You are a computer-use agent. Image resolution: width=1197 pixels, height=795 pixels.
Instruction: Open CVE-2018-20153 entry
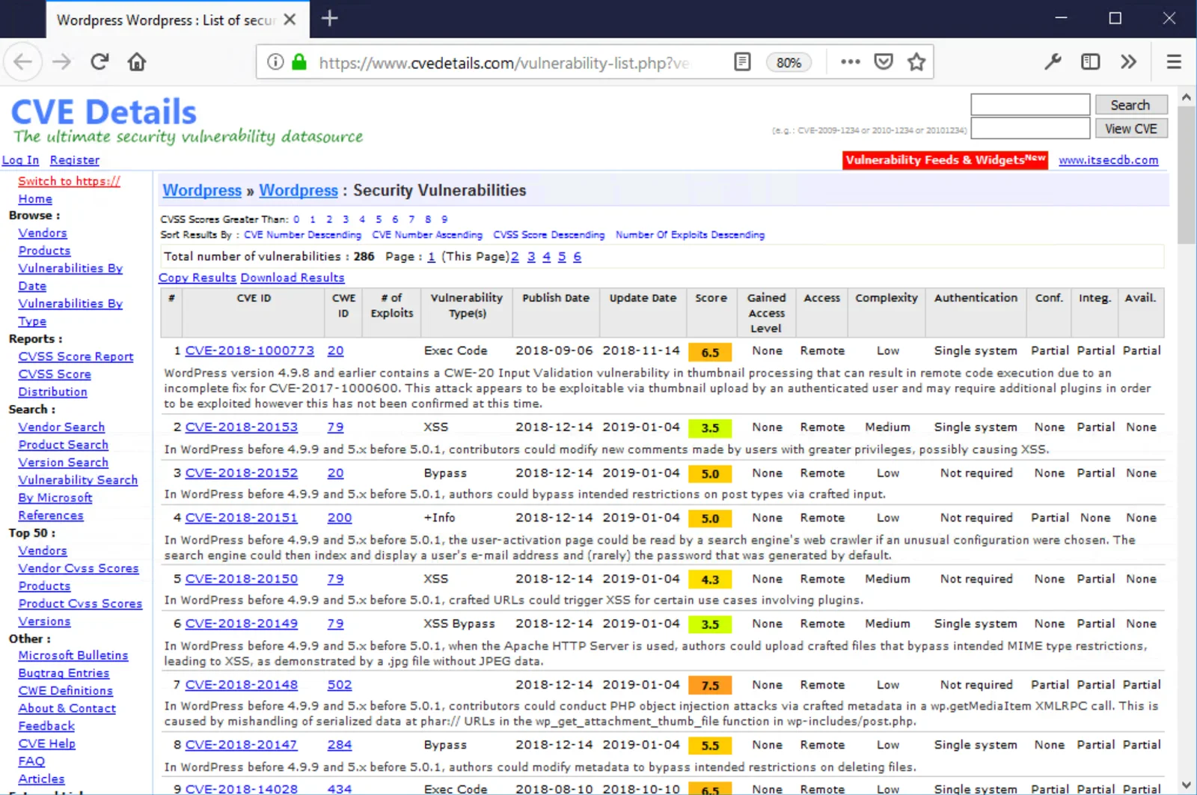(242, 427)
